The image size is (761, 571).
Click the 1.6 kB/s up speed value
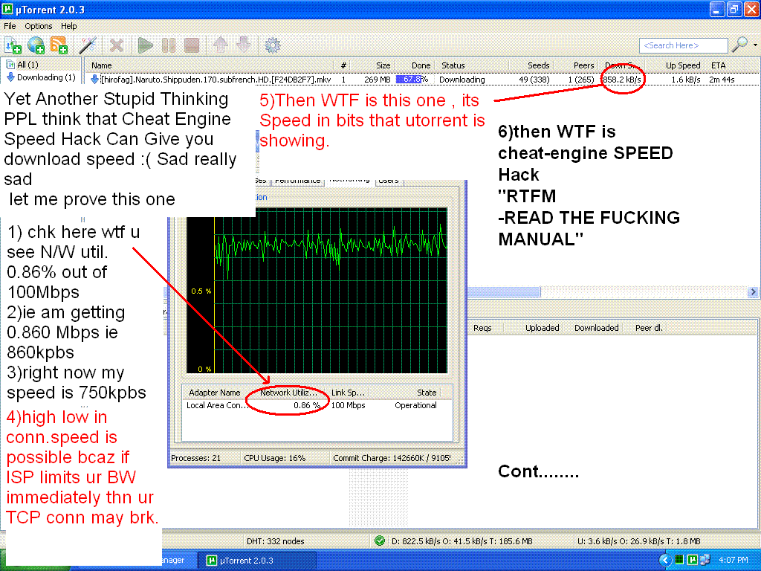(686, 80)
